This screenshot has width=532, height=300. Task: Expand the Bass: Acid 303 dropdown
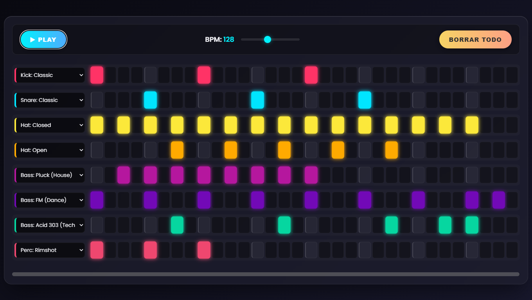tap(50, 225)
